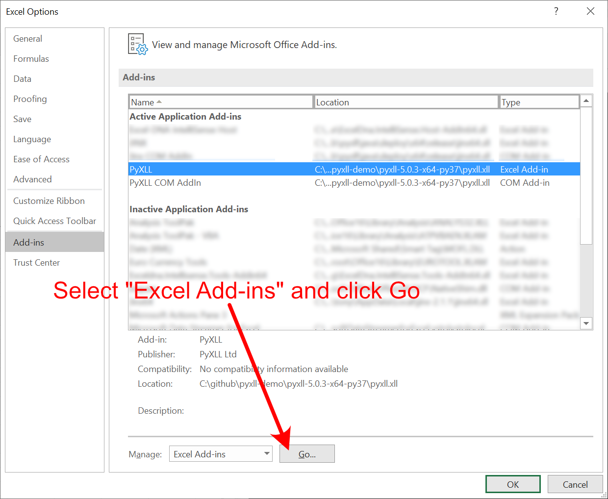Click the full add-in location path

pos(299,384)
